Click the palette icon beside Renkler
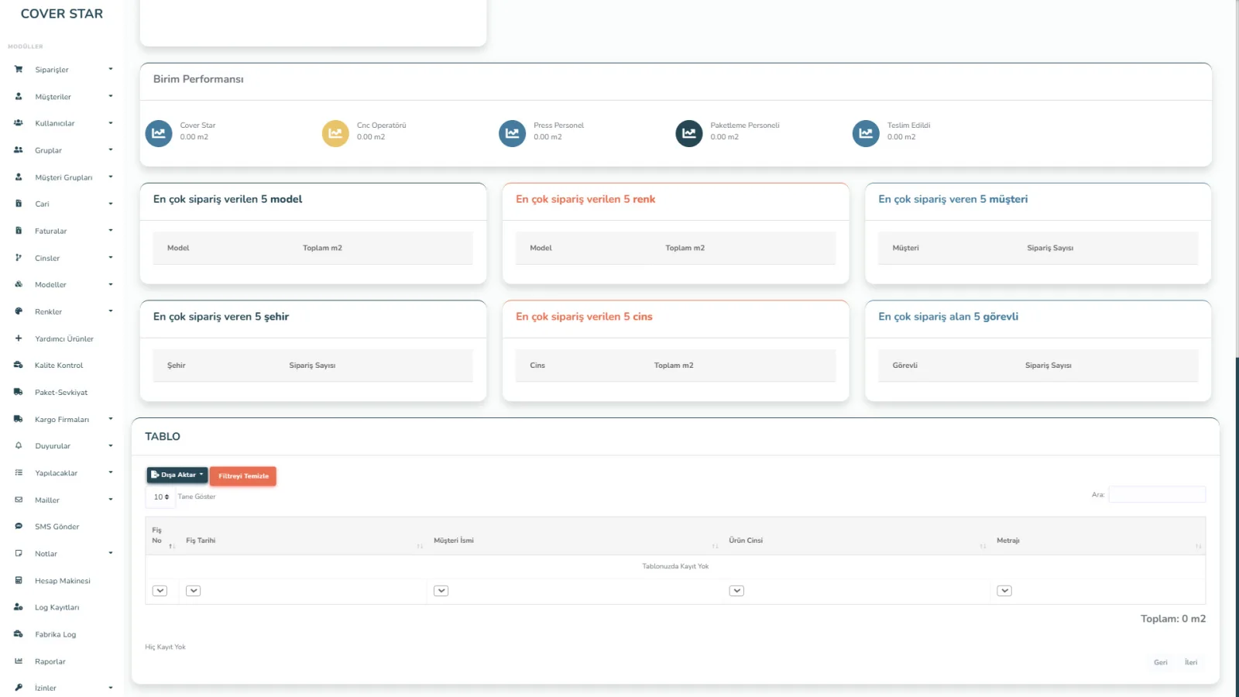1239x697 pixels. point(19,311)
